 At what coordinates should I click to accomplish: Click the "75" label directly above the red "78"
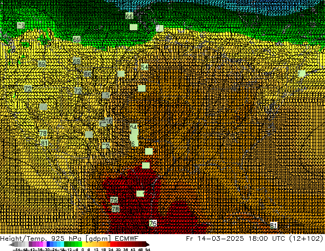coord(114,200)
